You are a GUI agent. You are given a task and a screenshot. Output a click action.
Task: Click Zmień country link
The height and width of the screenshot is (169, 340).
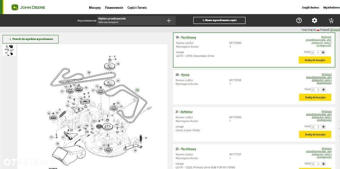point(334,30)
